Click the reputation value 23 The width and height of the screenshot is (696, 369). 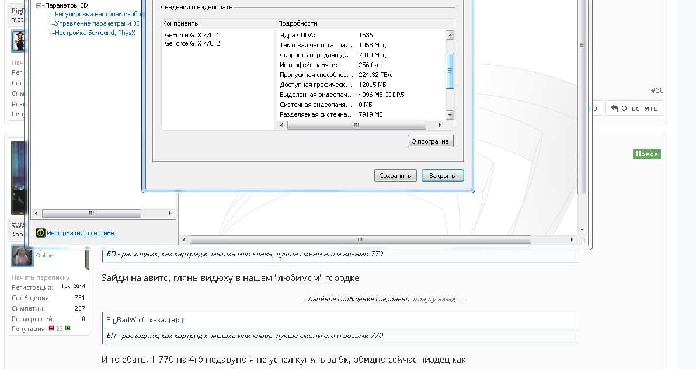[x=59, y=329]
